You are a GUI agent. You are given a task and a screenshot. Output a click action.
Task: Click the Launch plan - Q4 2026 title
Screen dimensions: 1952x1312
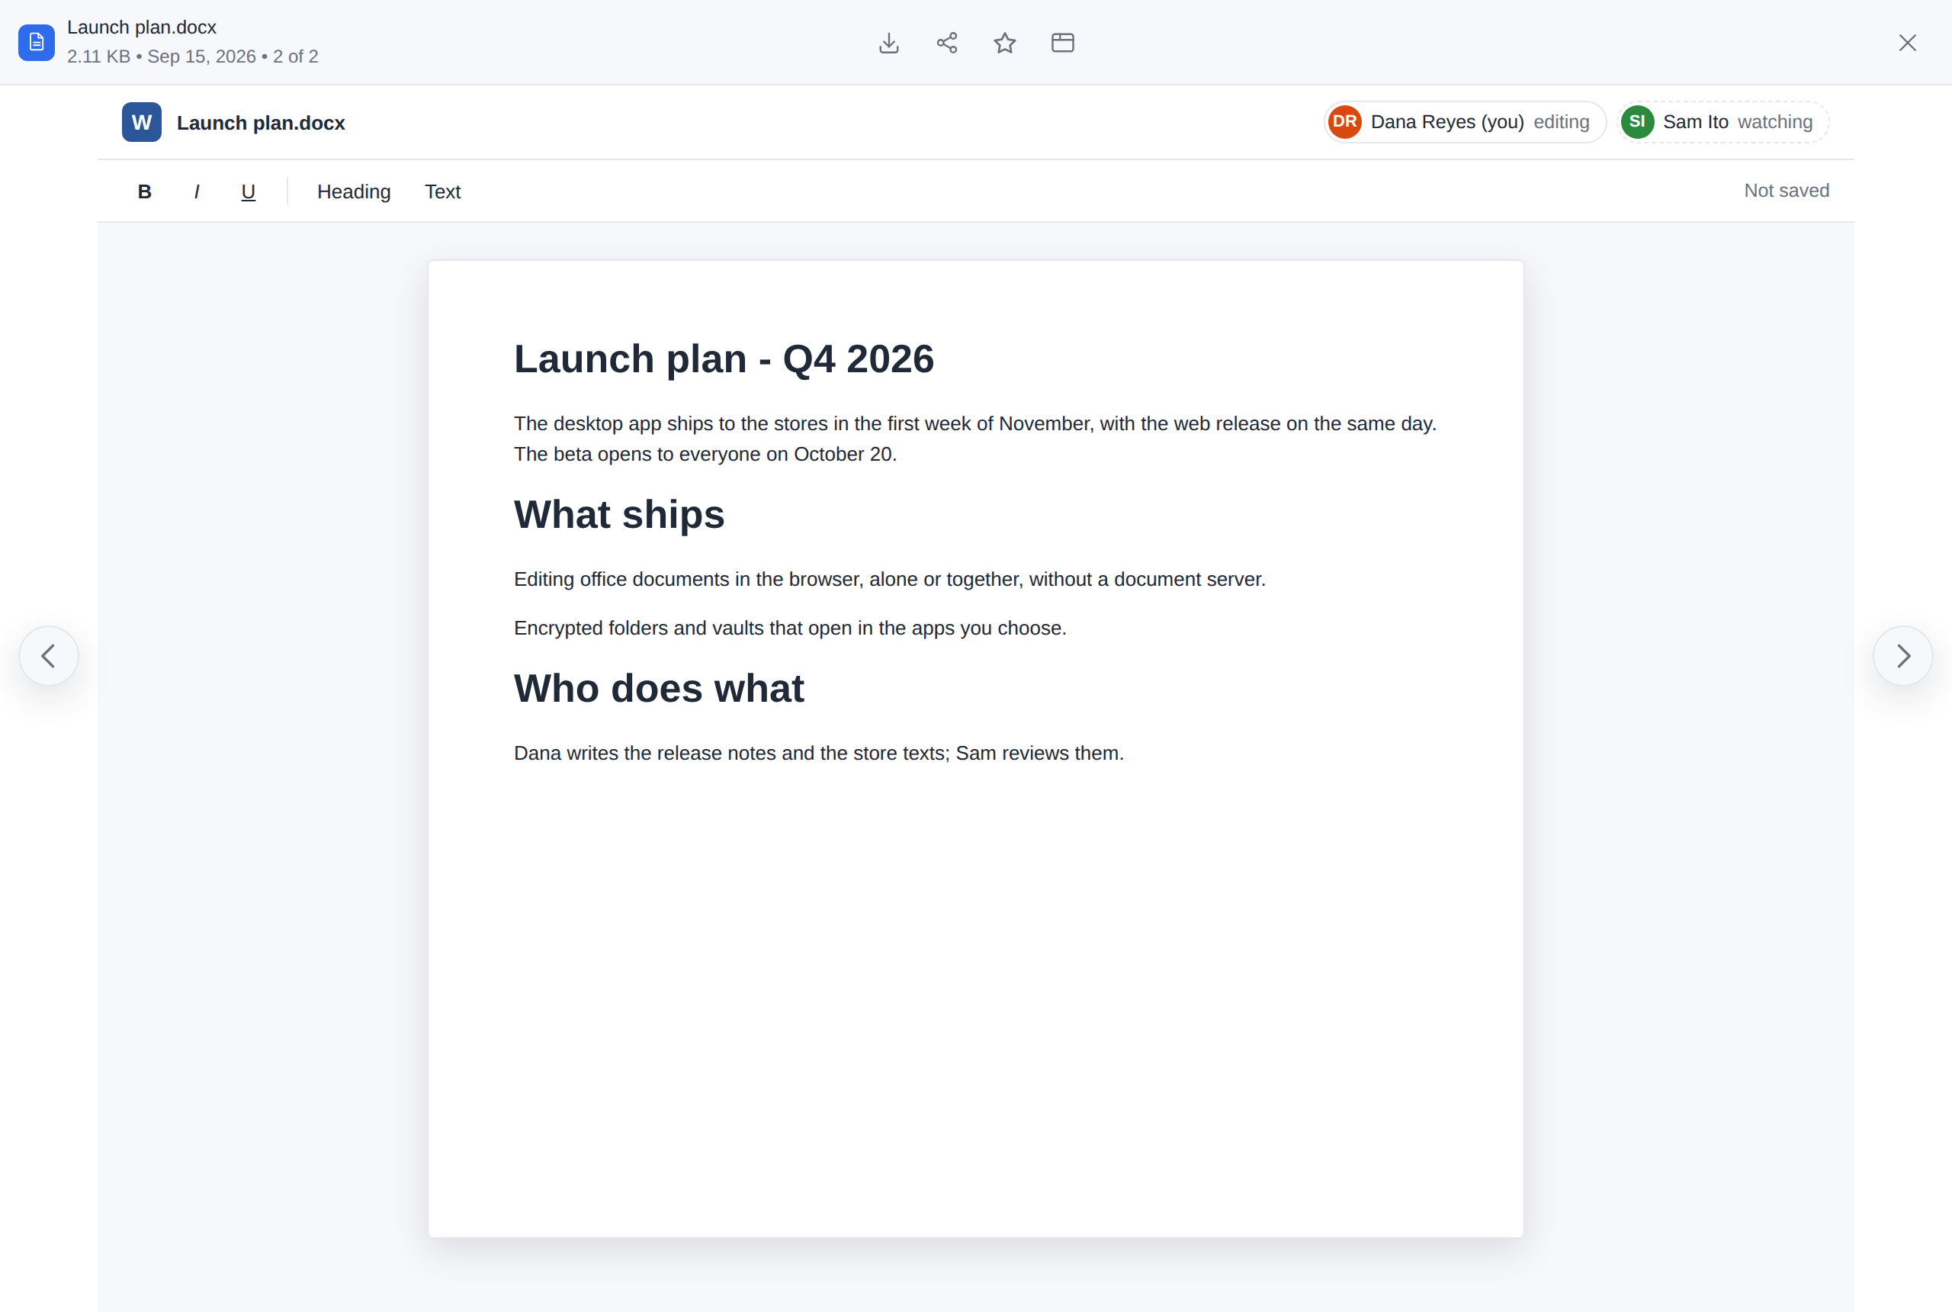tap(724, 359)
